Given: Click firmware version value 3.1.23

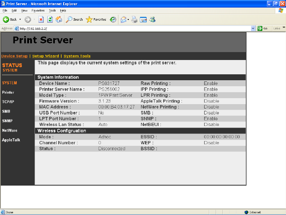Looking at the screenshot, I should click(x=104, y=101).
